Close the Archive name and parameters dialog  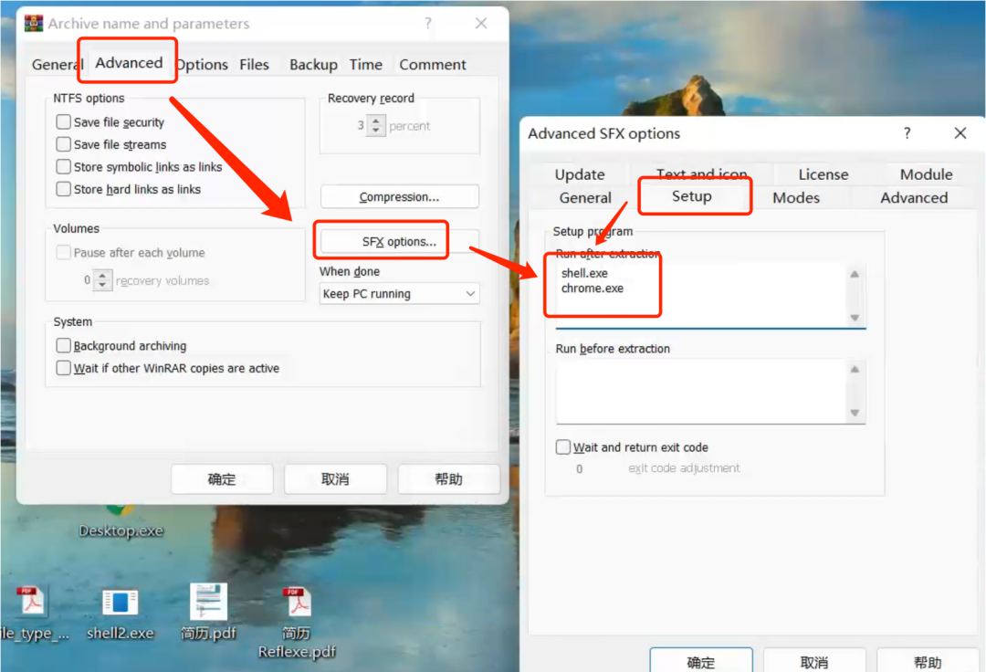coord(481,23)
